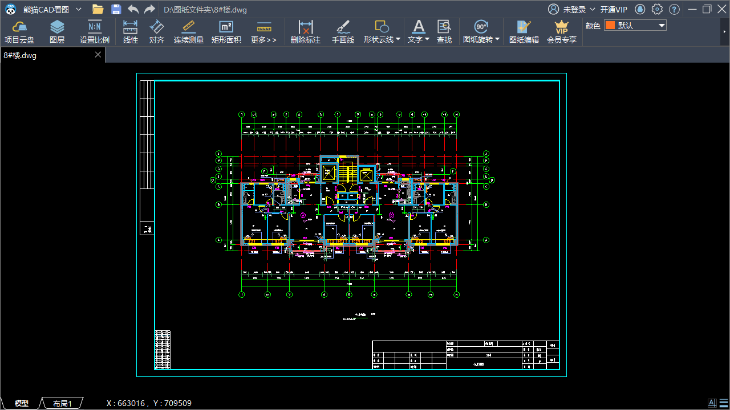Activate the 连续测量 continuous measure tool
The height and width of the screenshot is (410, 730).
pos(189,32)
